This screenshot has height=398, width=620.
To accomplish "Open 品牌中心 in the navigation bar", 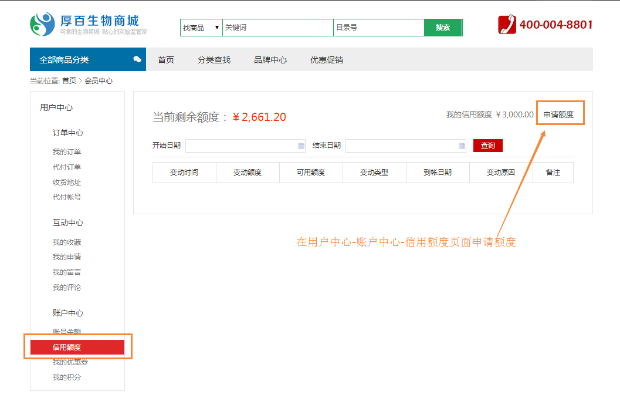I will (270, 60).
